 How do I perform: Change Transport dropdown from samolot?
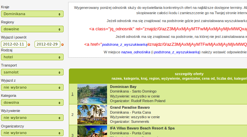tap(32, 72)
